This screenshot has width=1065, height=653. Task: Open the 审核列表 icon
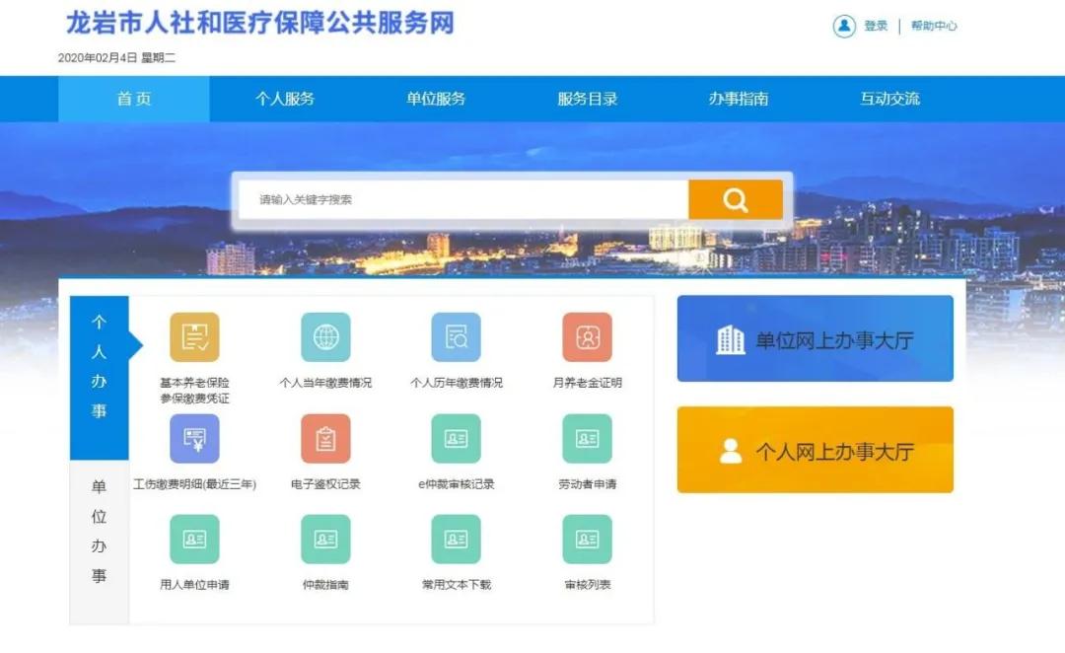coord(587,540)
